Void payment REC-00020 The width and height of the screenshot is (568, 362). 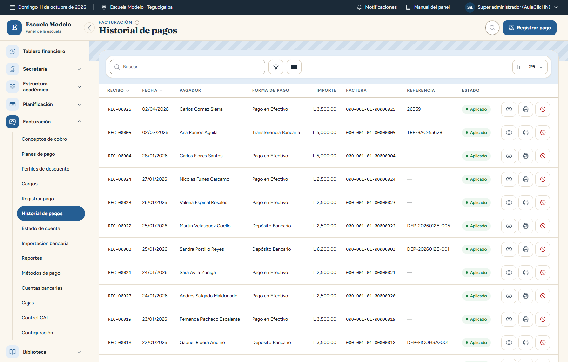pos(543,296)
